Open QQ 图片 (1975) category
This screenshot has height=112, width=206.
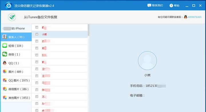click(16, 80)
